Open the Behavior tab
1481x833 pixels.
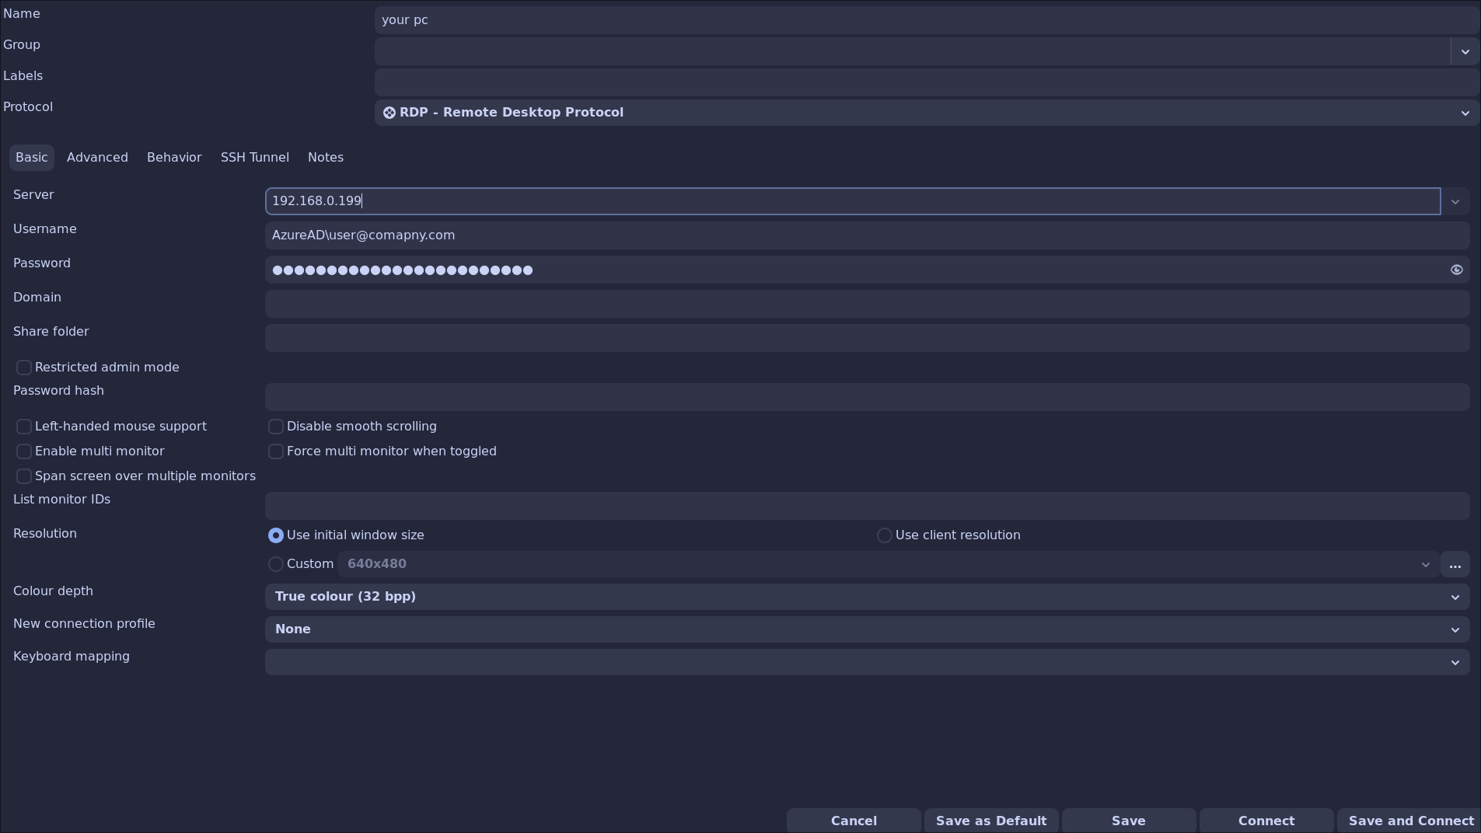[174, 158]
